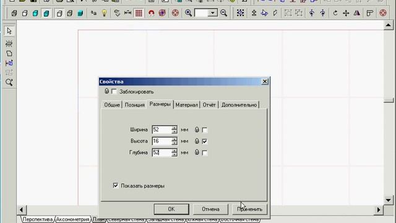The image size is (396, 223).
Task: Click the text labels 'aa' toolbar icon
Action: pos(93,13)
